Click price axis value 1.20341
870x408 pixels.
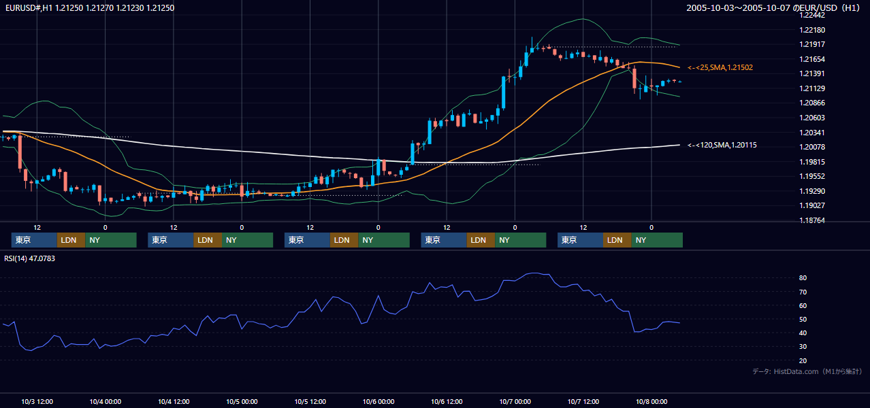point(813,133)
